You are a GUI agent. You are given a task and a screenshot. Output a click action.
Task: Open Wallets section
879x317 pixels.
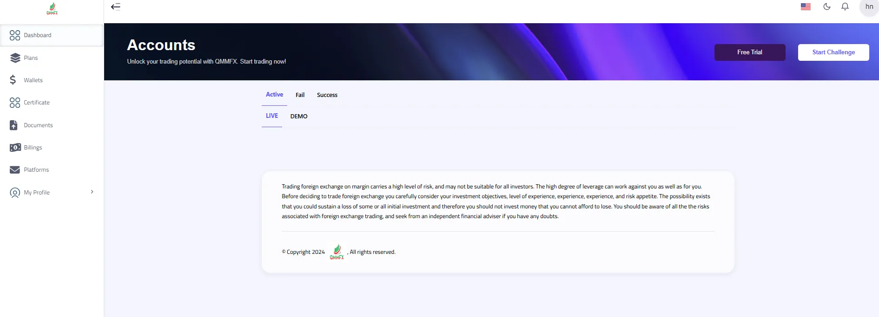click(x=52, y=80)
